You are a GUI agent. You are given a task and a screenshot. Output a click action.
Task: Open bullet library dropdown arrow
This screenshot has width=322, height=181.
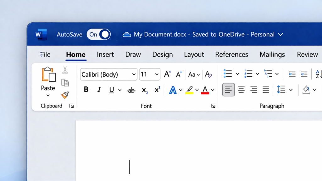click(237, 74)
